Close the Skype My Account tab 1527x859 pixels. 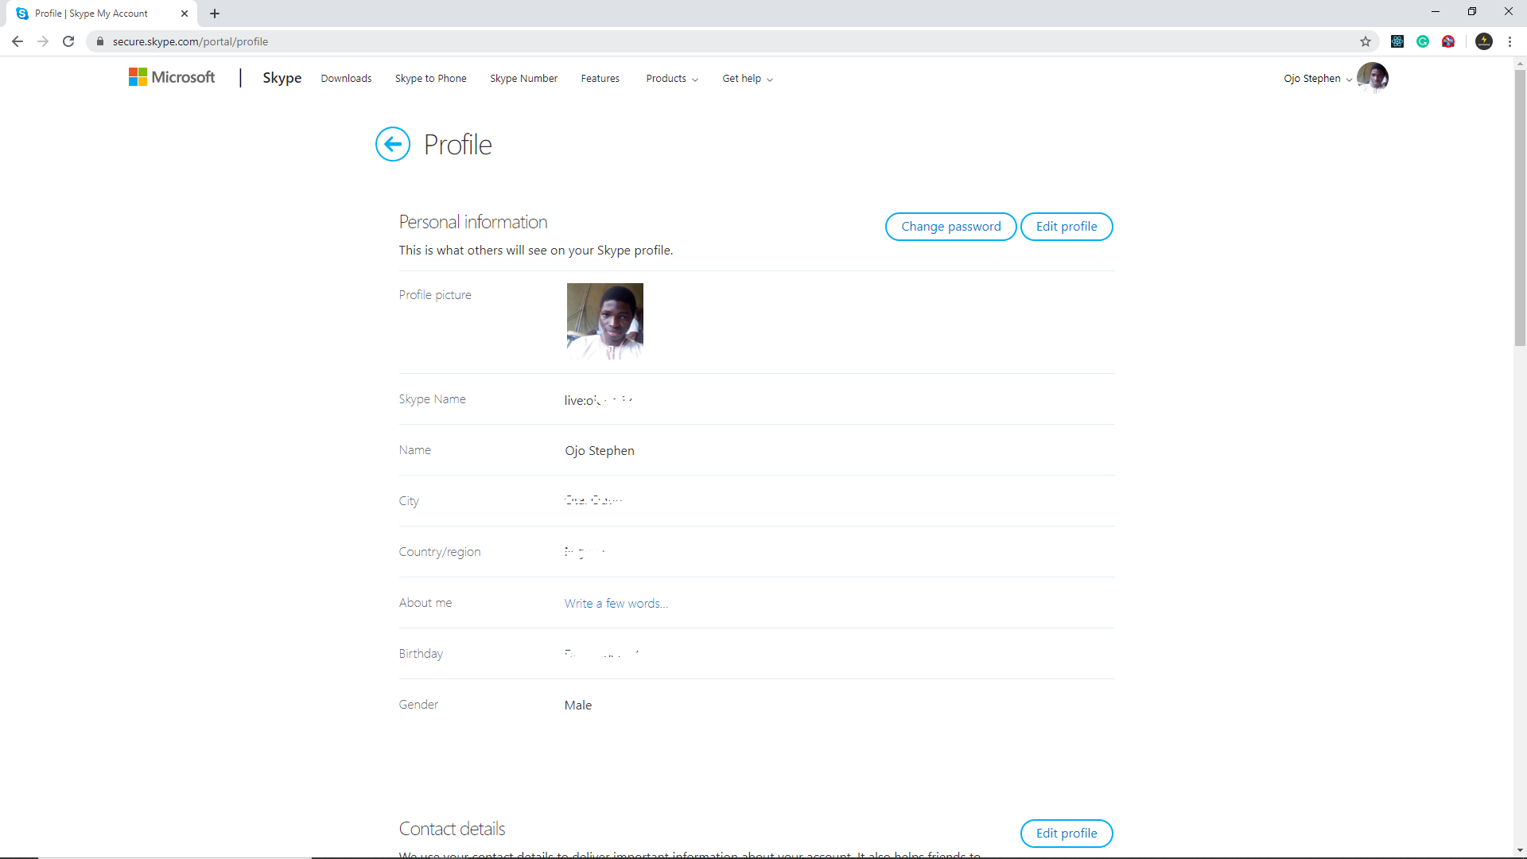coord(185,14)
